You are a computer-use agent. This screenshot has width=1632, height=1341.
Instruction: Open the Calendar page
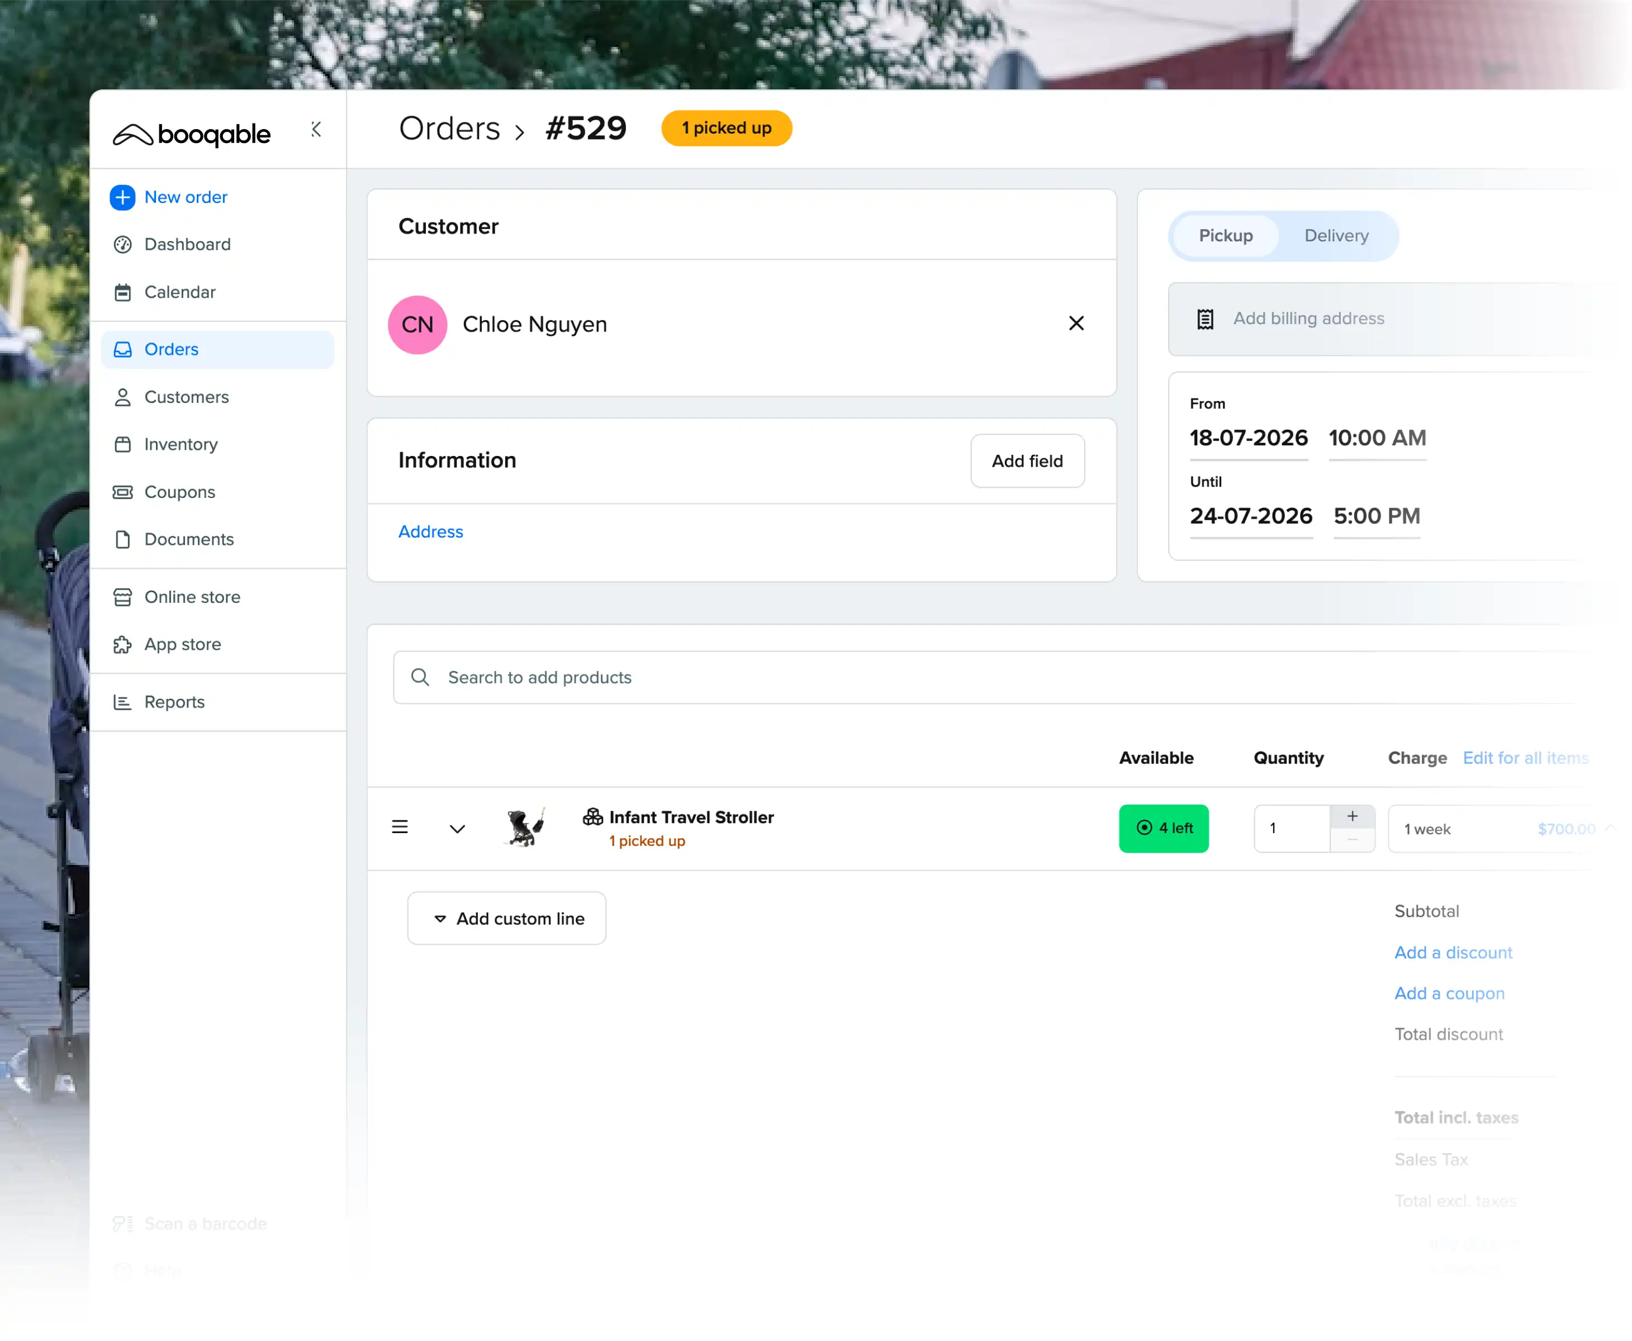pos(179,293)
